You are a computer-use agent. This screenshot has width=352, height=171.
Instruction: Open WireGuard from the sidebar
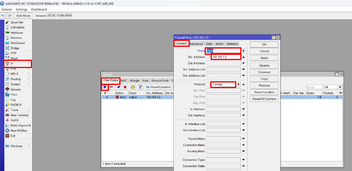click(x=17, y=43)
